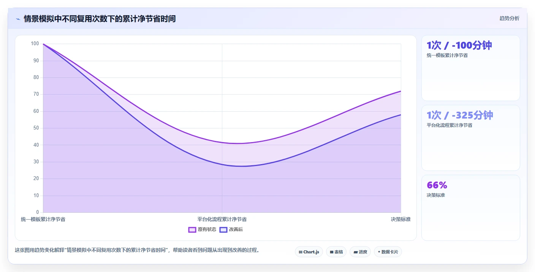Viewport: 535px width, 272px height.
Task: Click the y-axis value 100
Action: click(35, 44)
